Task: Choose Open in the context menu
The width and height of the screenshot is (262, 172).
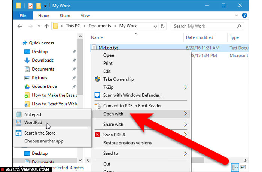Action: point(109,55)
